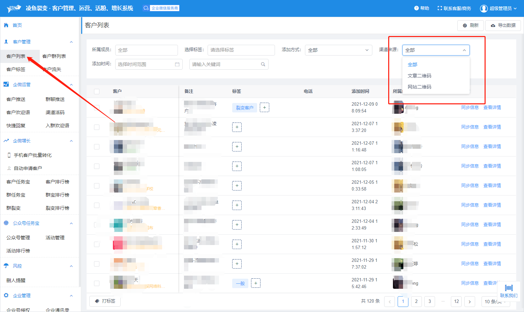Viewport: 524px width, 312px height.
Task: Select 文章二维码 from channel source list
Action: pos(419,76)
